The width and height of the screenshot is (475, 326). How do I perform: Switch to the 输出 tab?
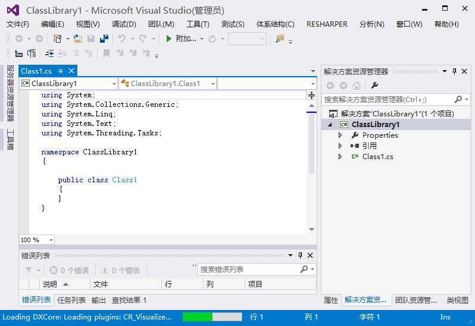pyautogui.click(x=99, y=300)
